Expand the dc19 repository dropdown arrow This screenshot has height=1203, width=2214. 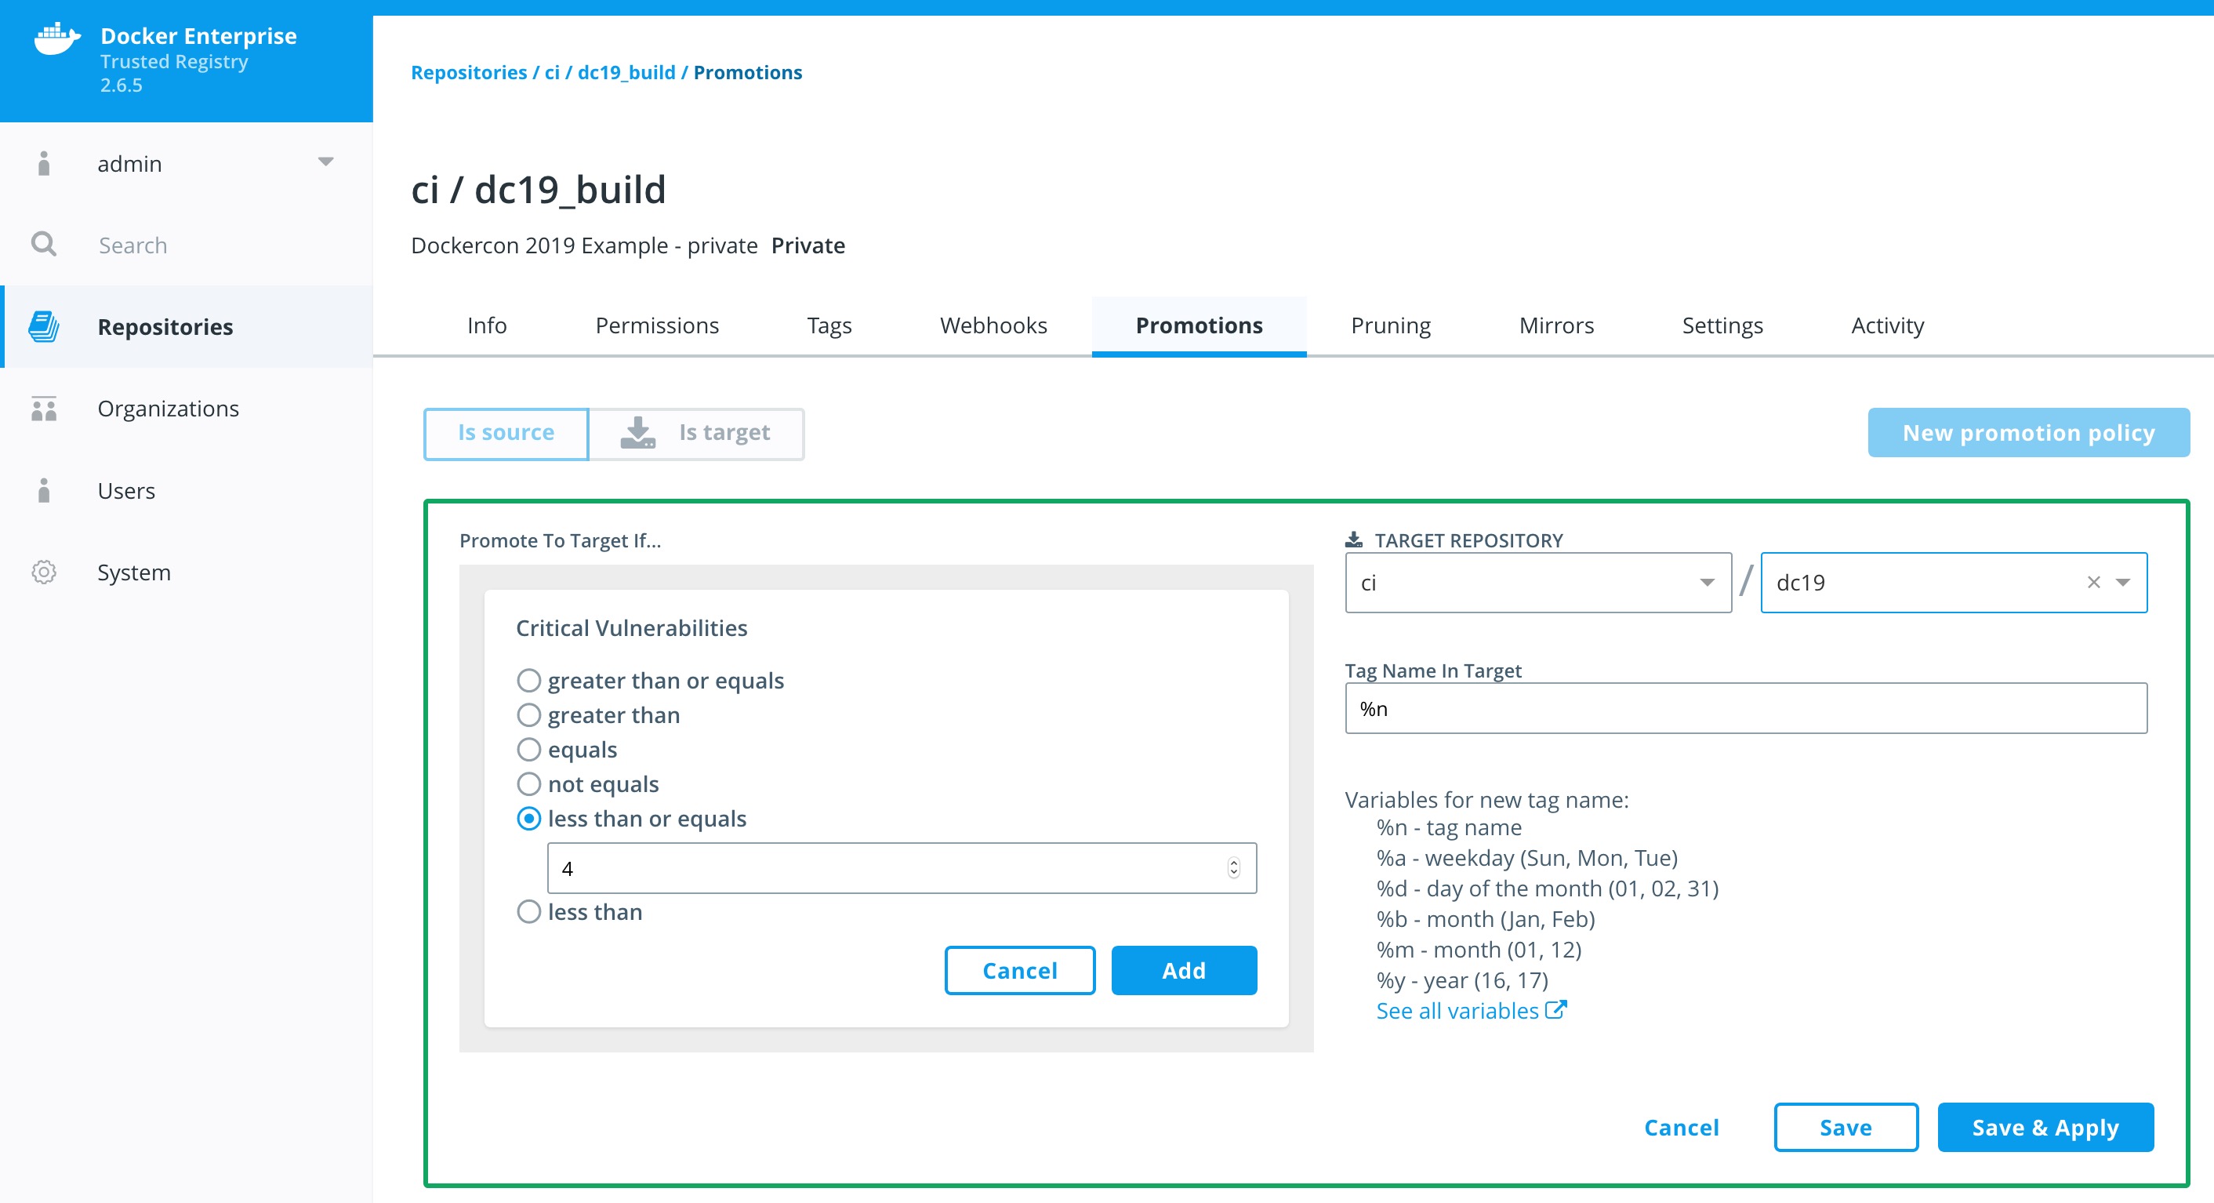click(x=2123, y=582)
